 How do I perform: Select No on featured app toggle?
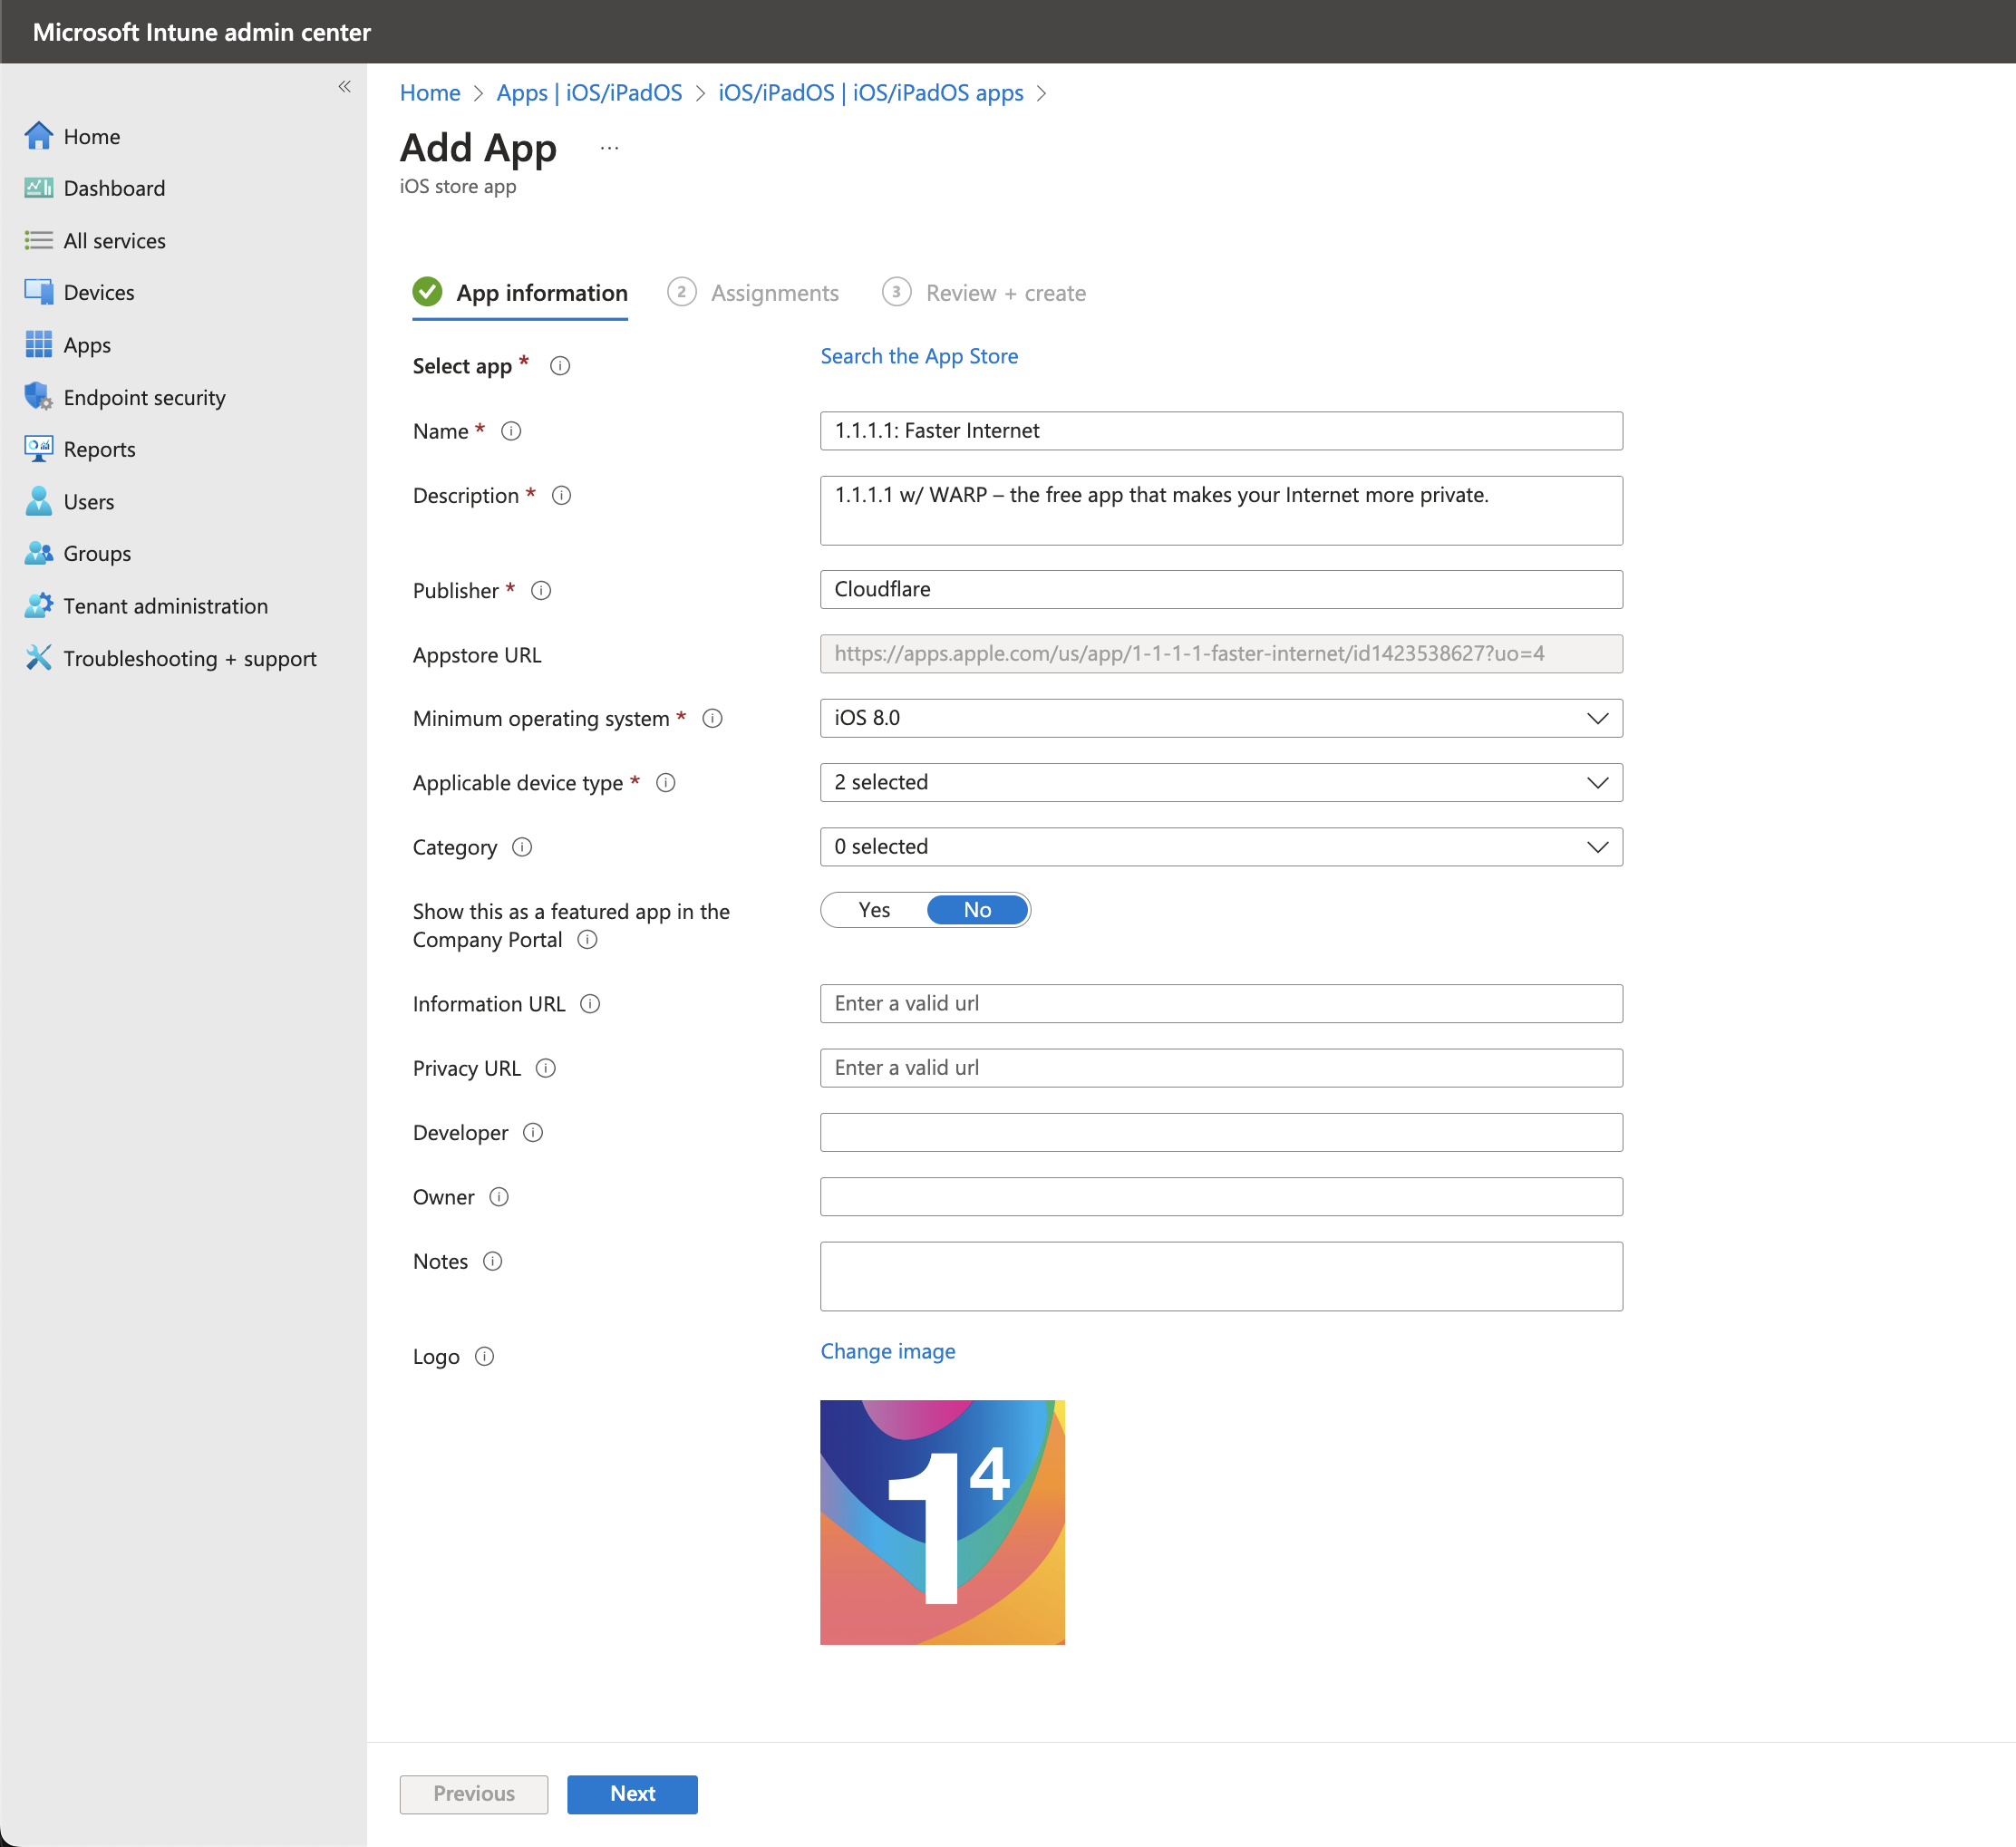click(x=977, y=910)
